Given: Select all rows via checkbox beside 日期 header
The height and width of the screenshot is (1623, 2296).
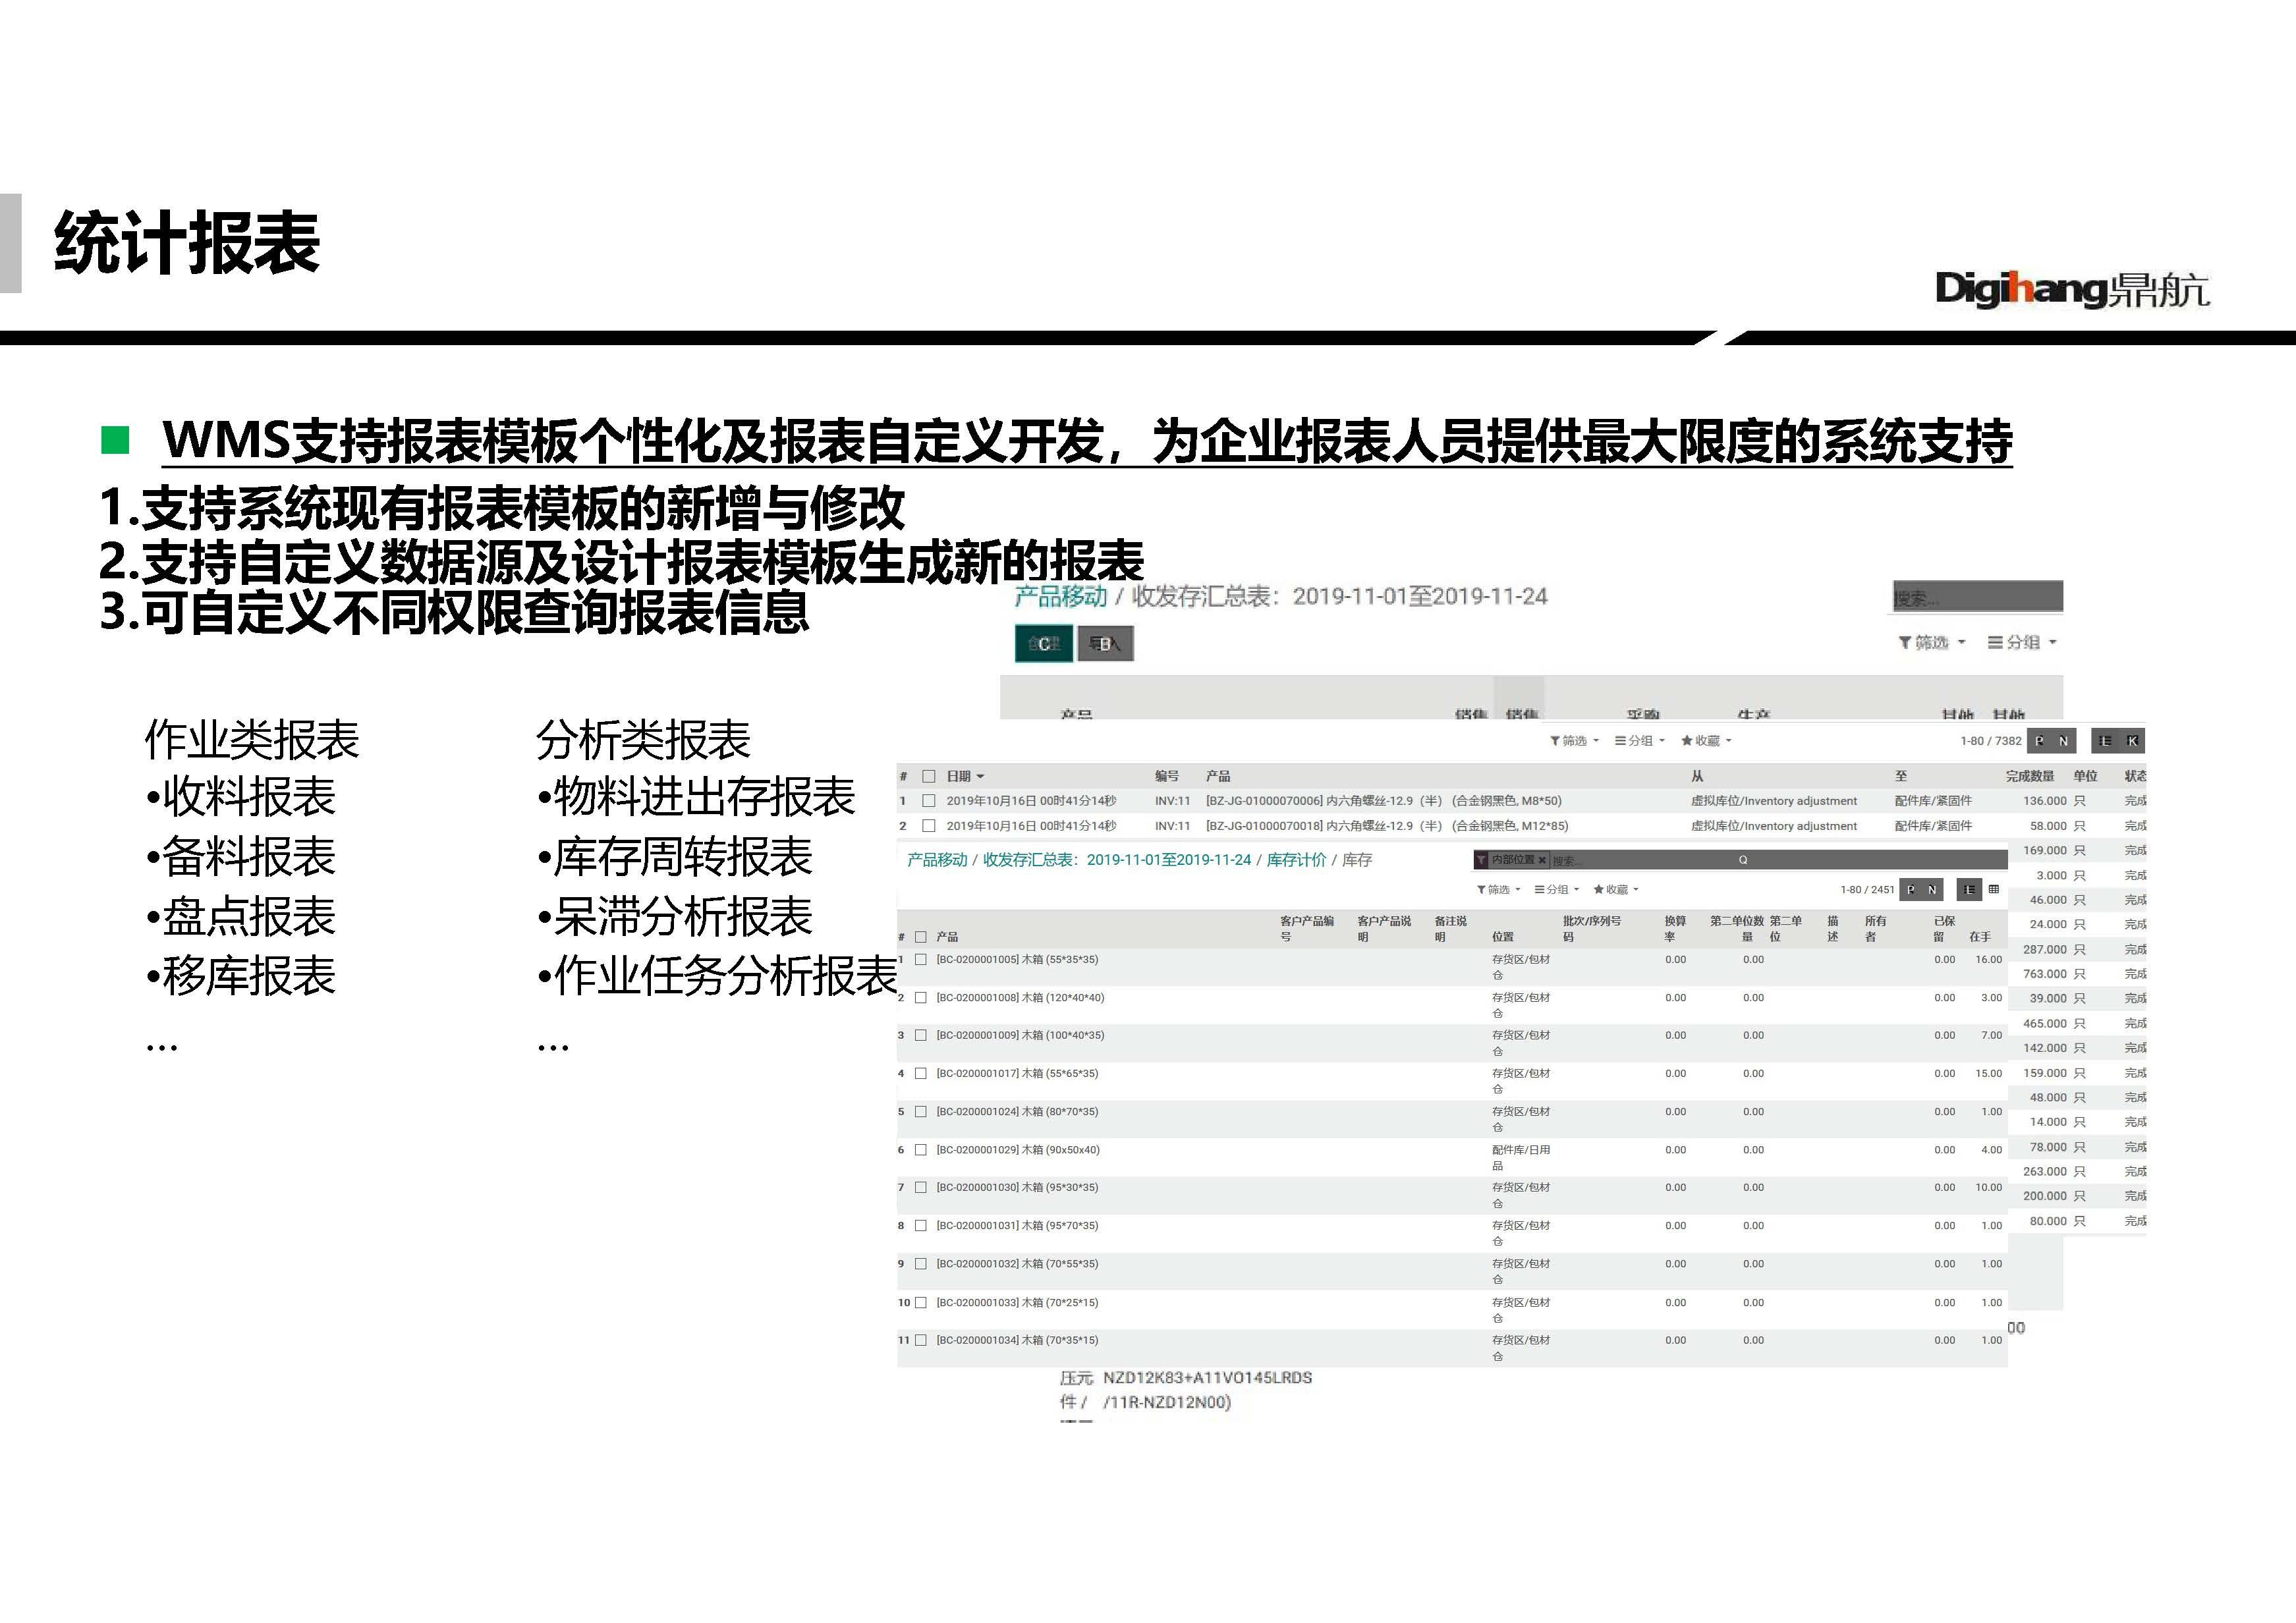Looking at the screenshot, I should (928, 776).
